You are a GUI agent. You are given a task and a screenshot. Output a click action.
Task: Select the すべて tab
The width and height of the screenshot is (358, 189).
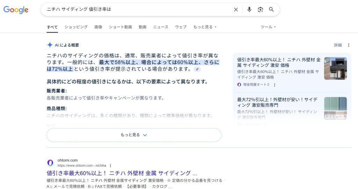pyautogui.click(x=52, y=27)
